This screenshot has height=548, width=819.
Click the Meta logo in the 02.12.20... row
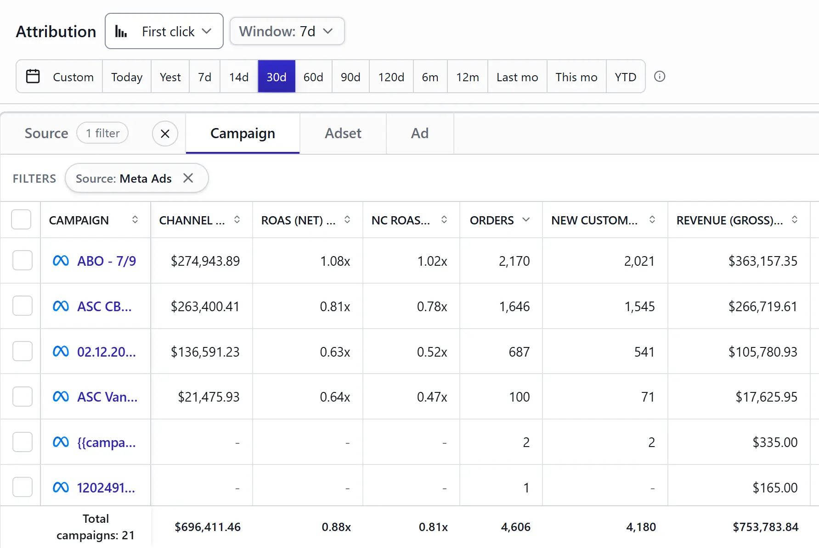click(x=61, y=352)
